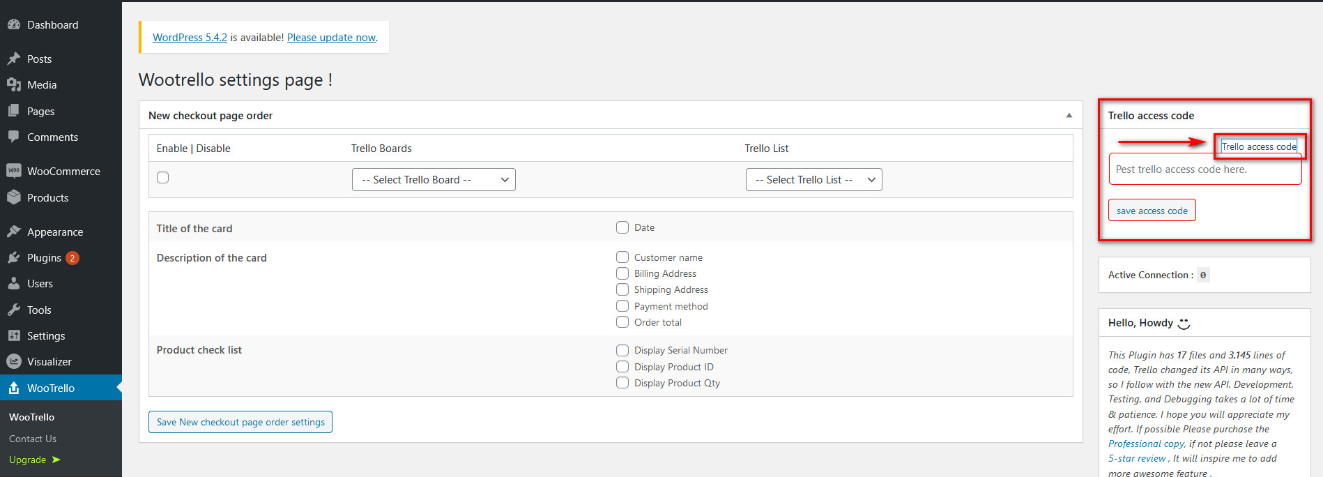Check the Date option for card title
The height and width of the screenshot is (477, 1323).
click(x=622, y=227)
